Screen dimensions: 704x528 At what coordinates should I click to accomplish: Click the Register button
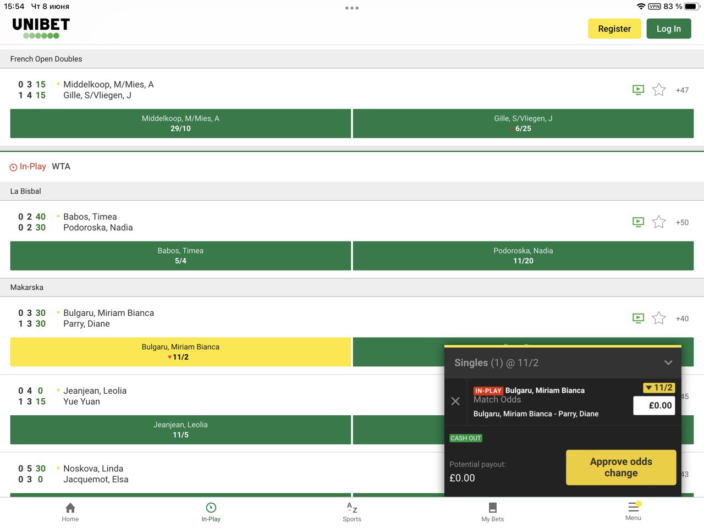(x=614, y=29)
